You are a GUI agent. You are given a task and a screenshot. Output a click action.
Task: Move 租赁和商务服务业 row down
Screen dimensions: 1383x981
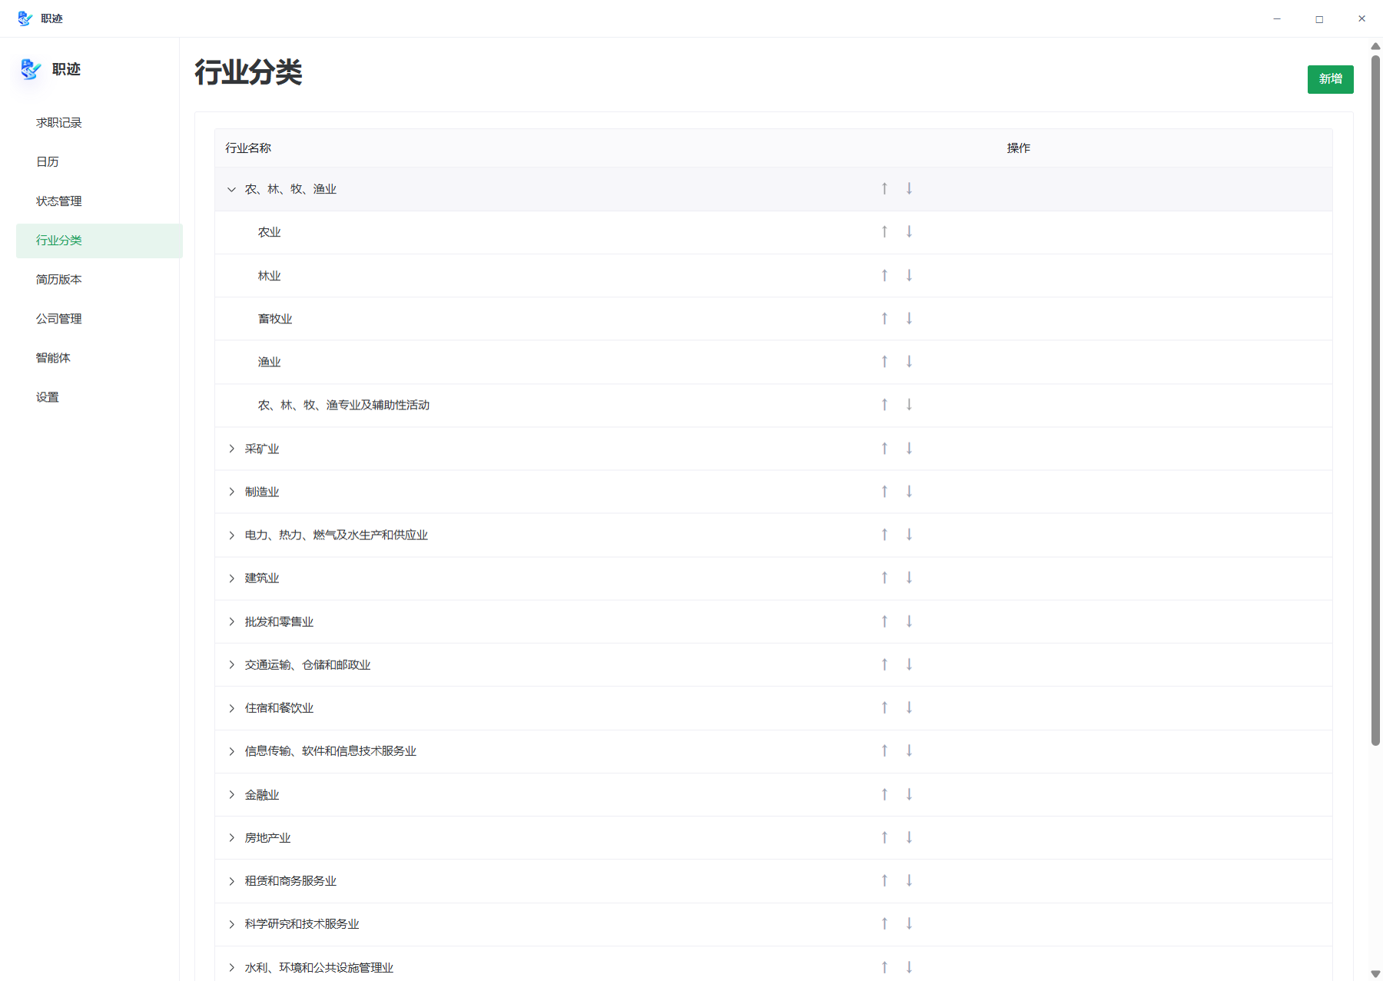click(909, 881)
